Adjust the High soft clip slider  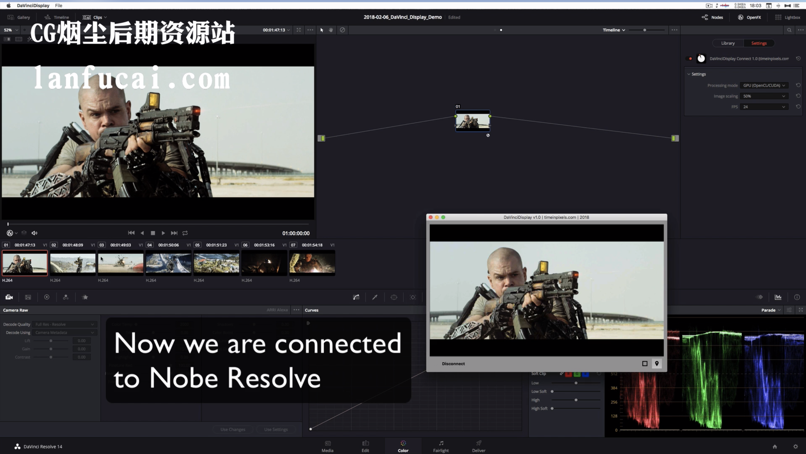point(576,400)
